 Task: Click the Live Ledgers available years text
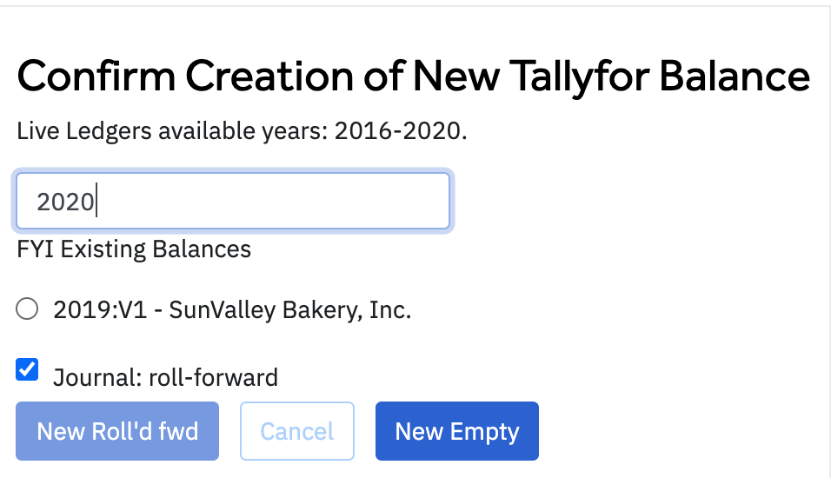click(x=242, y=134)
